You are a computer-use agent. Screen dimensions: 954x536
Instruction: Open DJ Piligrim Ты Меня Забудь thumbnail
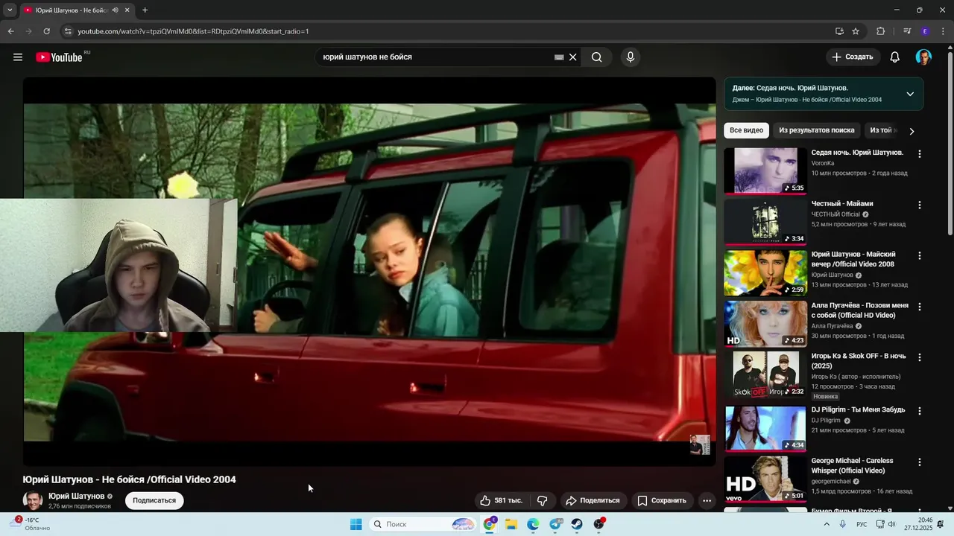765,428
